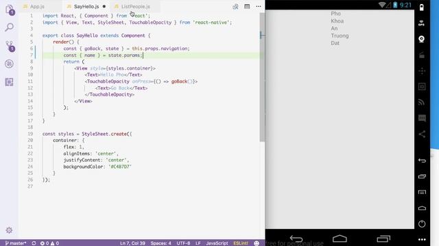The image size is (439, 246).
Task: Click the synchronize changes icon in status bar
Action: pos(34,243)
